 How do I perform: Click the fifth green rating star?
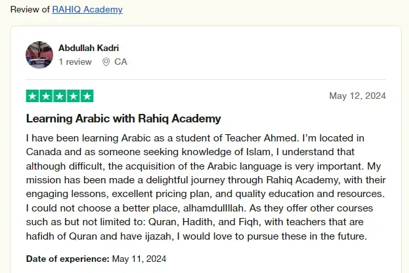[87, 96]
